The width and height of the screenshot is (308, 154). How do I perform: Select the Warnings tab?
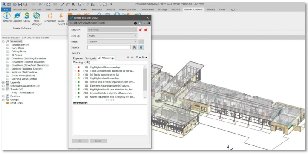coord(106,58)
